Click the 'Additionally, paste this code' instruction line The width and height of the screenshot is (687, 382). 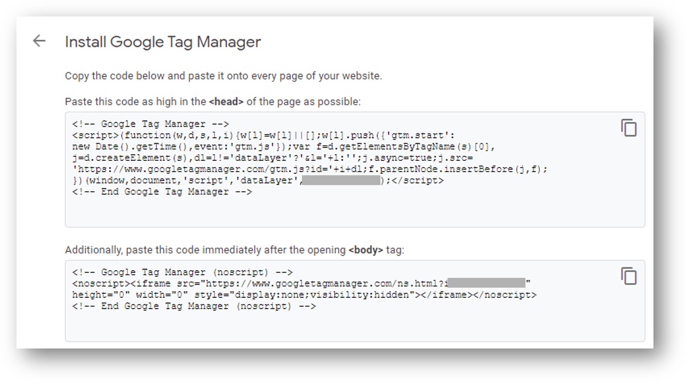pos(235,250)
